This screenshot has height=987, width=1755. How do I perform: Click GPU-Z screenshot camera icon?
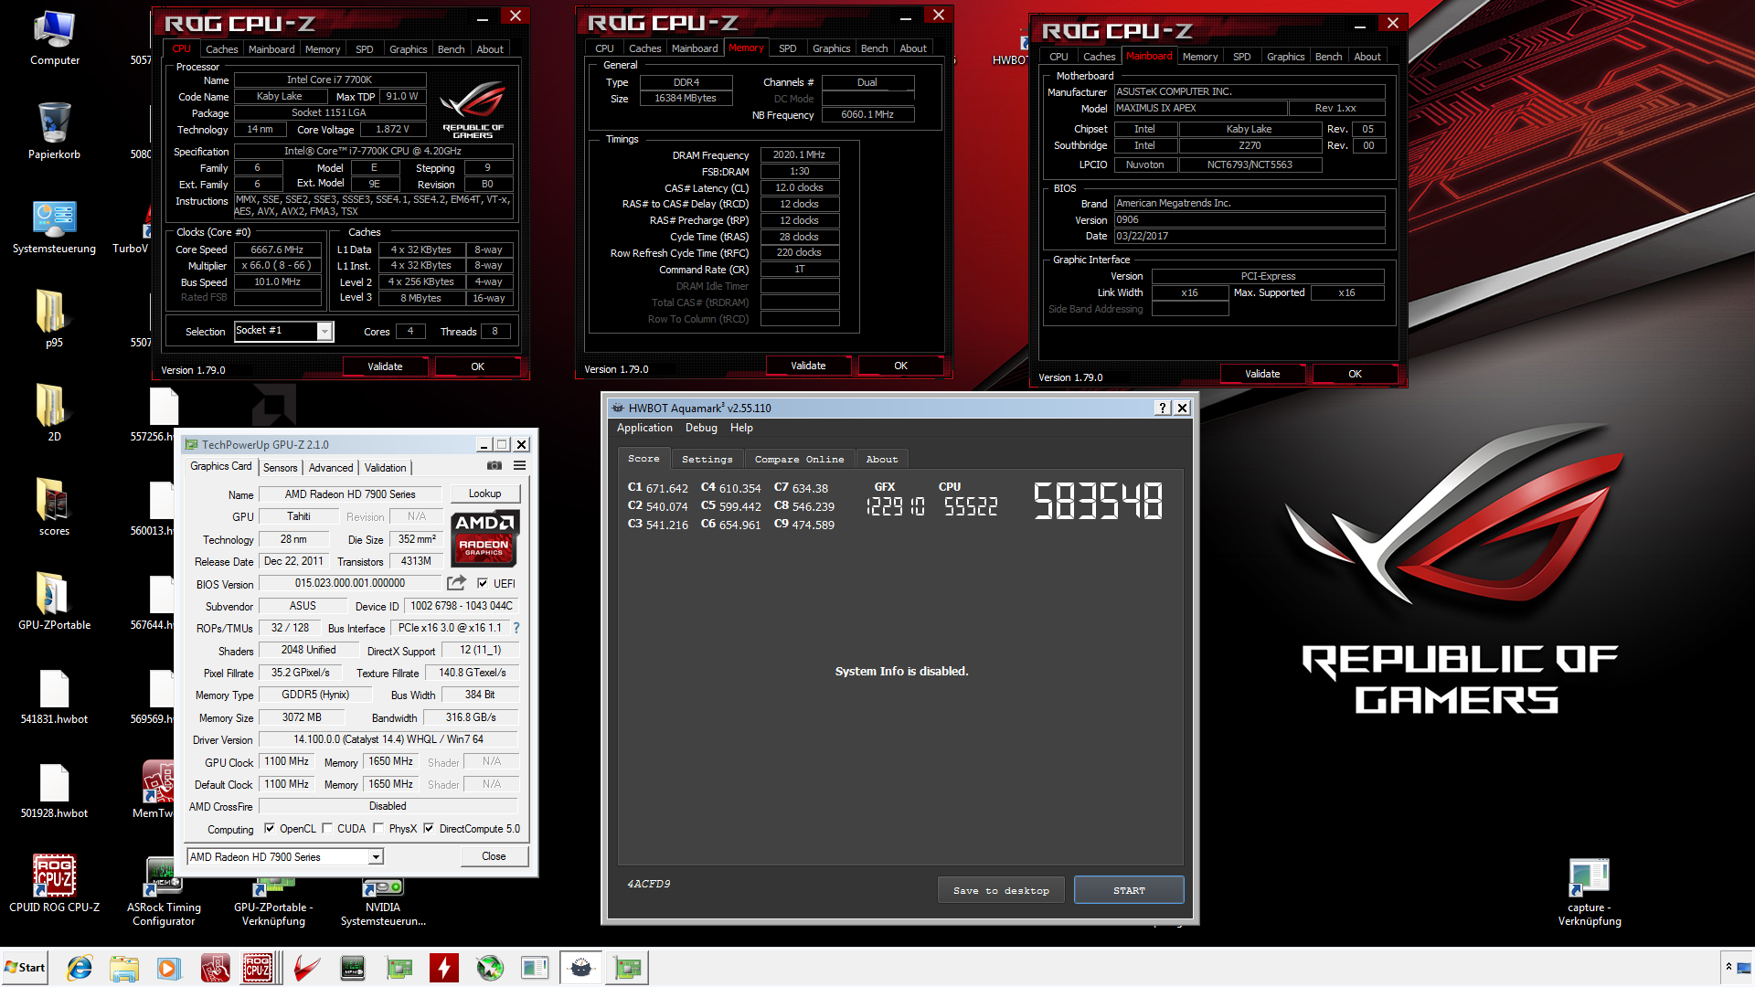point(495,466)
